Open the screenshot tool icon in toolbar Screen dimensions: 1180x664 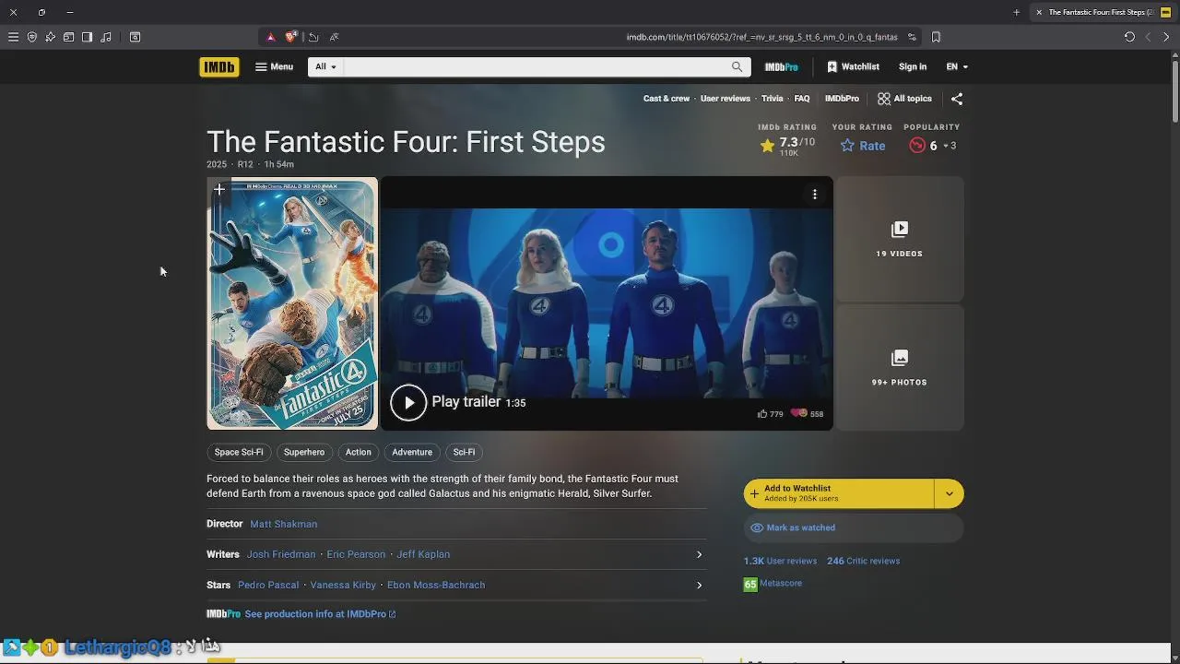tap(135, 37)
